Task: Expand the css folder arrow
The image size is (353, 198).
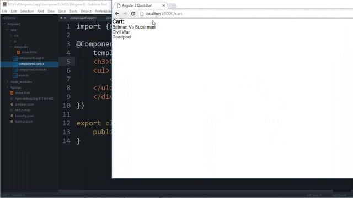Action: tap(10, 35)
